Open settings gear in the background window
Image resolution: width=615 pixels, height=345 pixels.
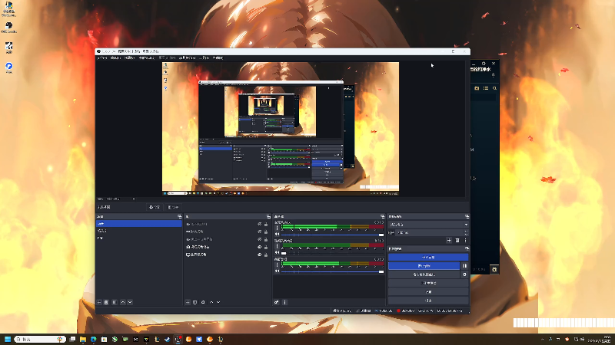494,270
